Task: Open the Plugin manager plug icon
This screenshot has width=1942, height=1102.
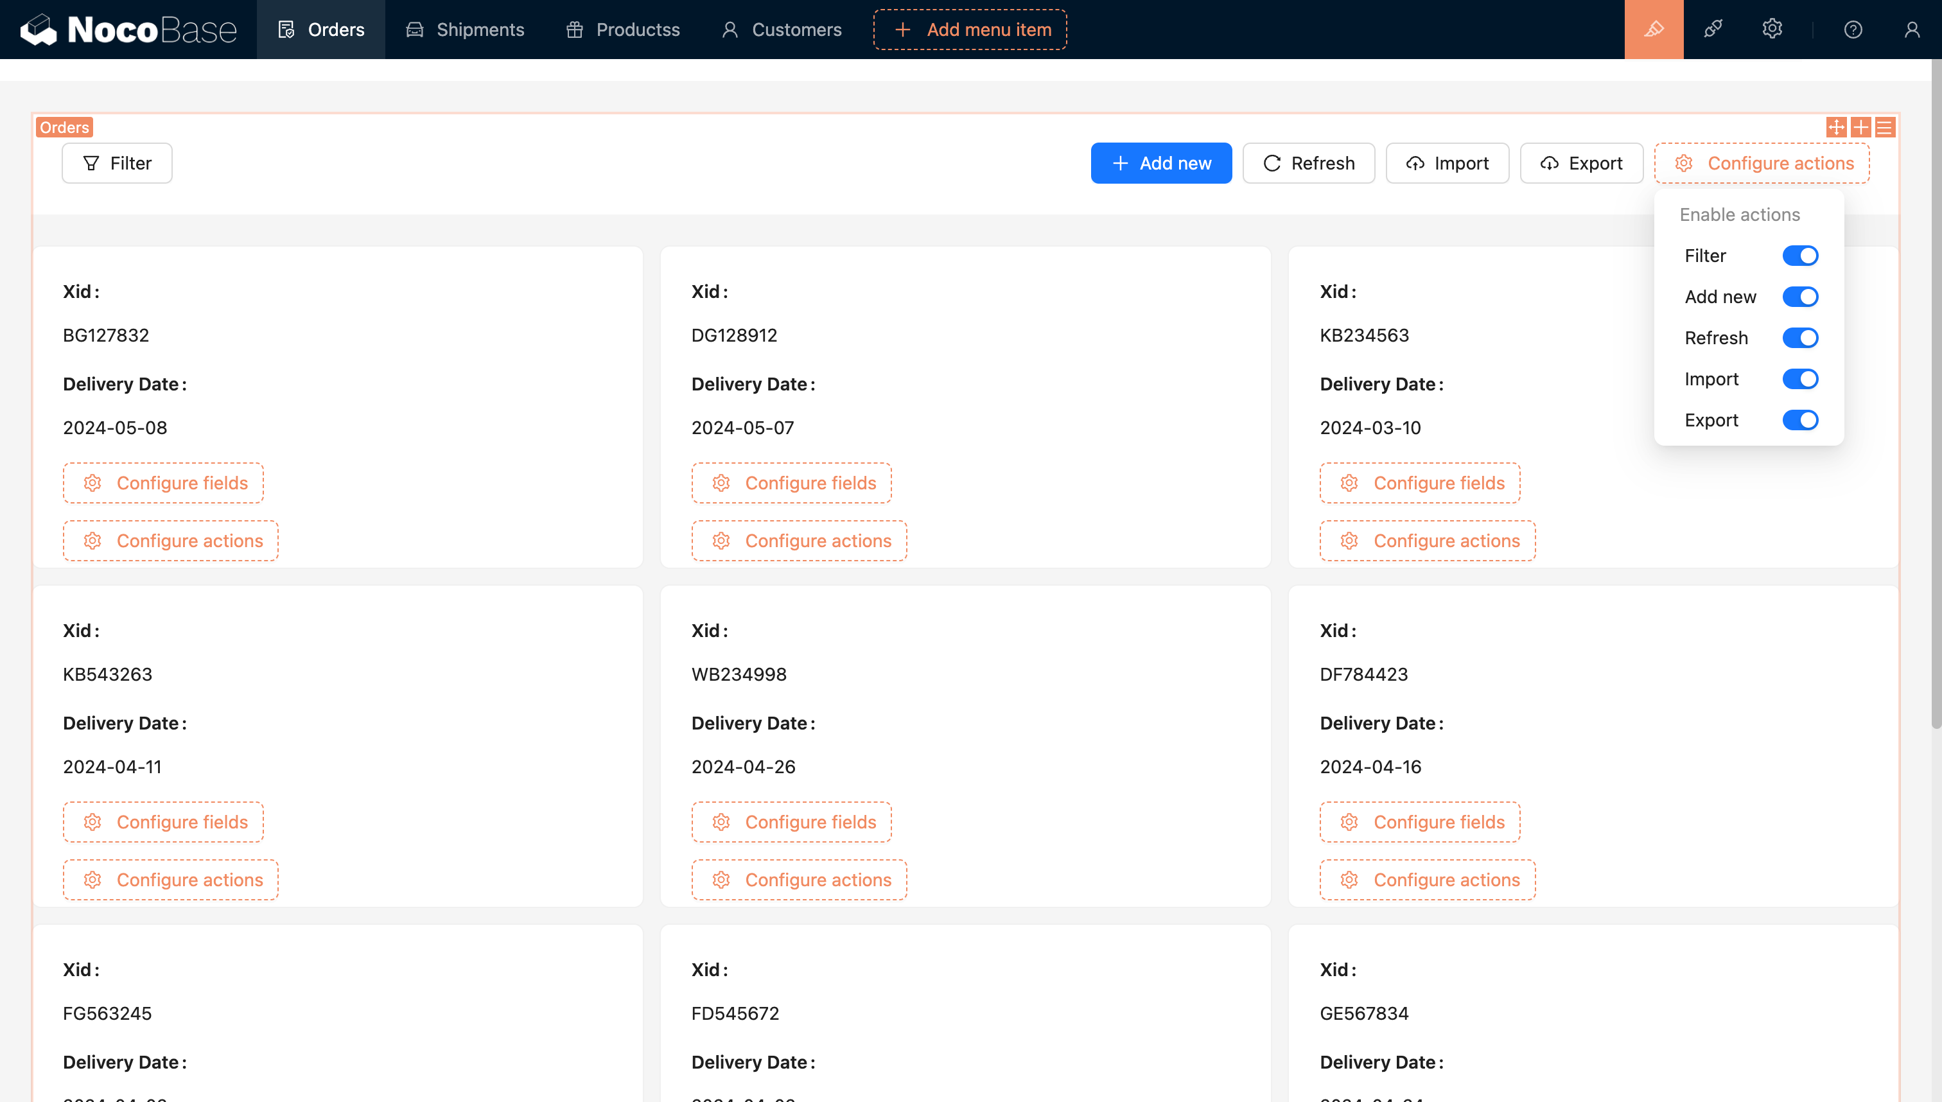Action: coord(1713,30)
